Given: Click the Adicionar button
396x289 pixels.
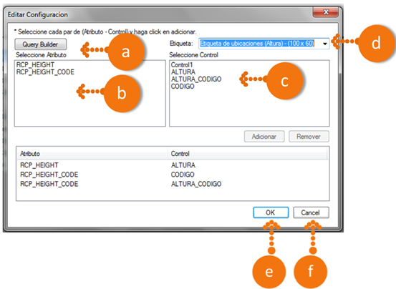Looking at the screenshot, I should (264, 137).
